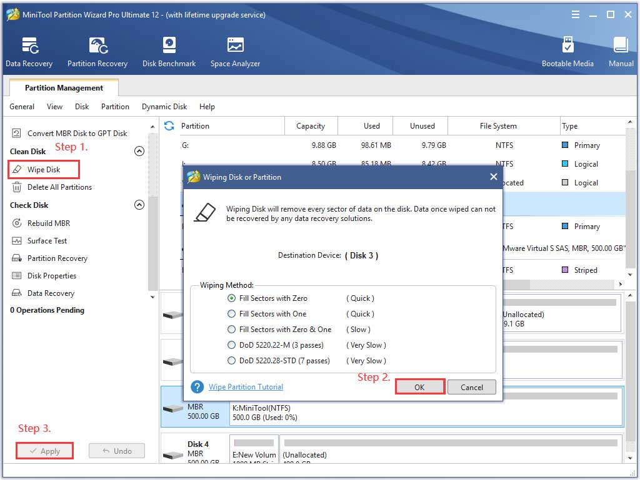This screenshot has width=640, height=480.
Task: Click the hamburger menu icon in title bar
Action: click(x=576, y=15)
